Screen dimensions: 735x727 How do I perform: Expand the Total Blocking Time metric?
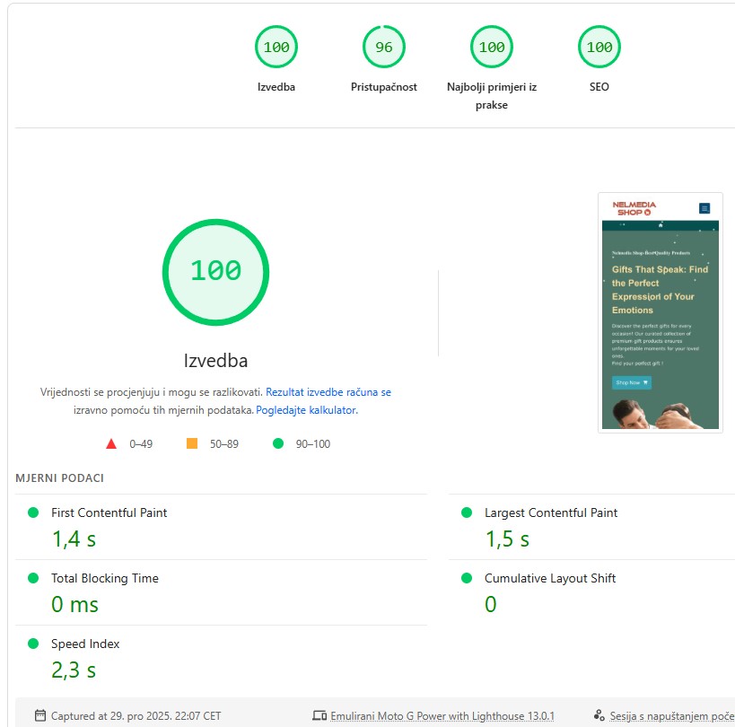(x=104, y=578)
